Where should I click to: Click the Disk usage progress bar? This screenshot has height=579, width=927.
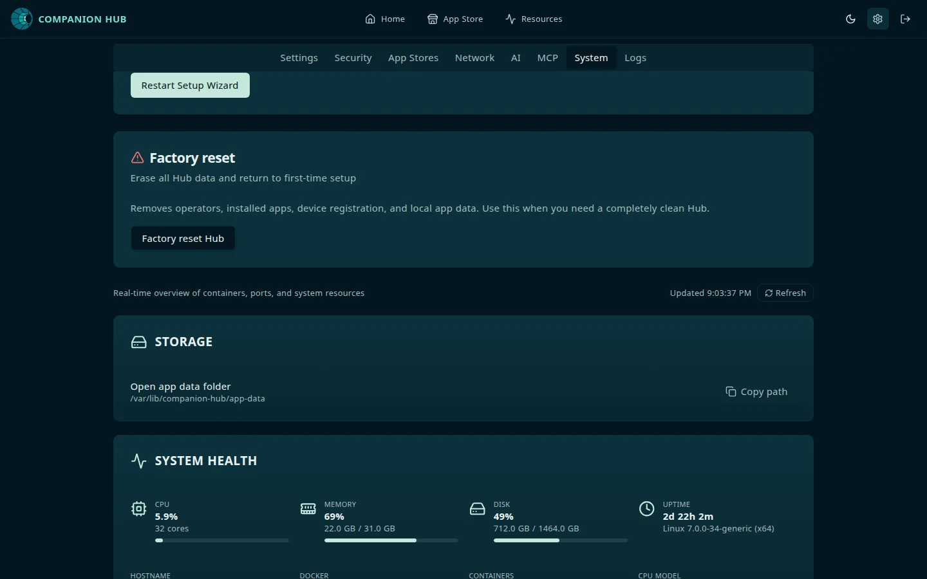(x=561, y=540)
